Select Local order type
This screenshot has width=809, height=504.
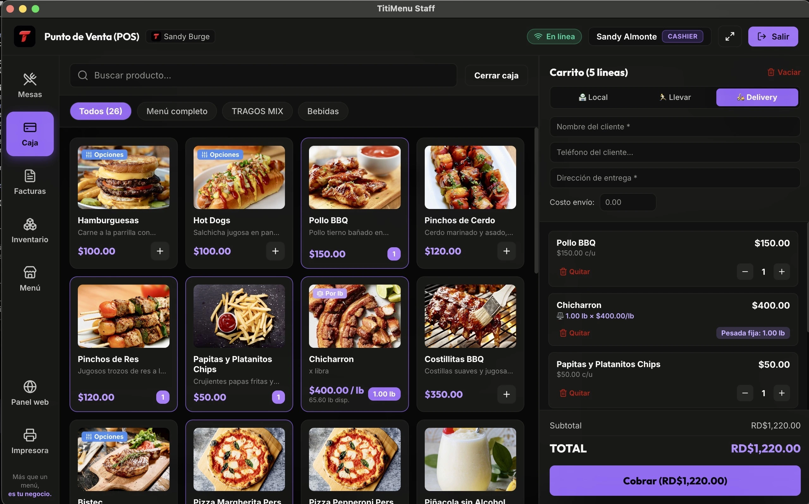click(x=593, y=97)
